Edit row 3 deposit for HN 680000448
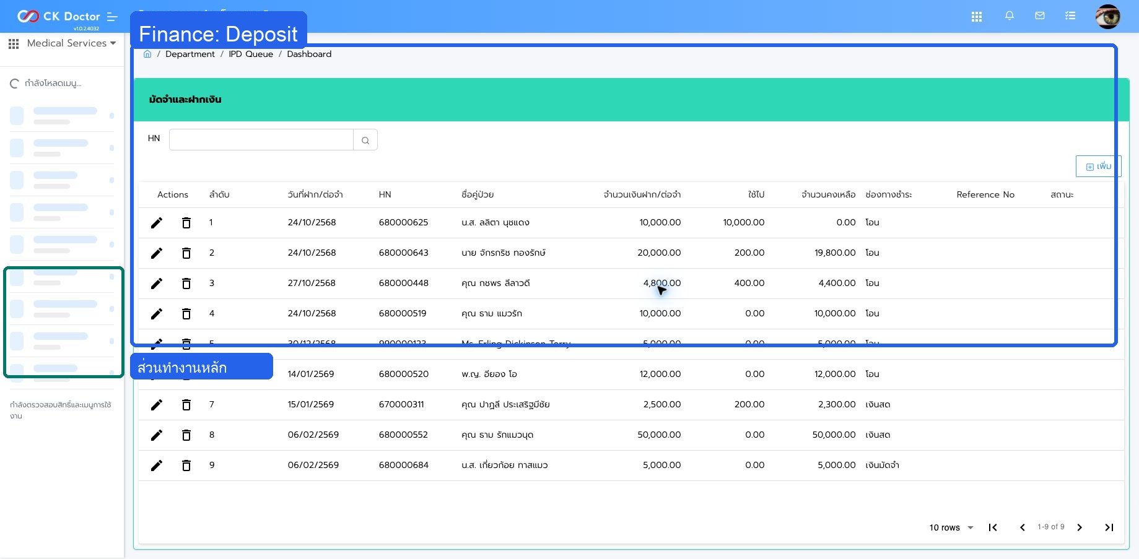Viewport: 1139px width, 559px height. [157, 284]
